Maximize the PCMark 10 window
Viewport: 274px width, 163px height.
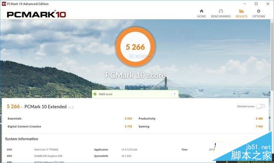point(256,4)
